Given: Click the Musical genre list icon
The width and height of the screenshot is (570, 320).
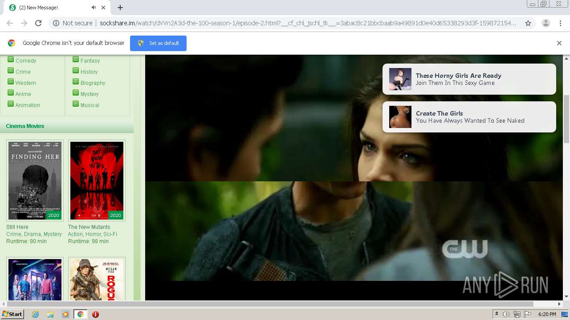Looking at the screenshot, I should (x=76, y=104).
